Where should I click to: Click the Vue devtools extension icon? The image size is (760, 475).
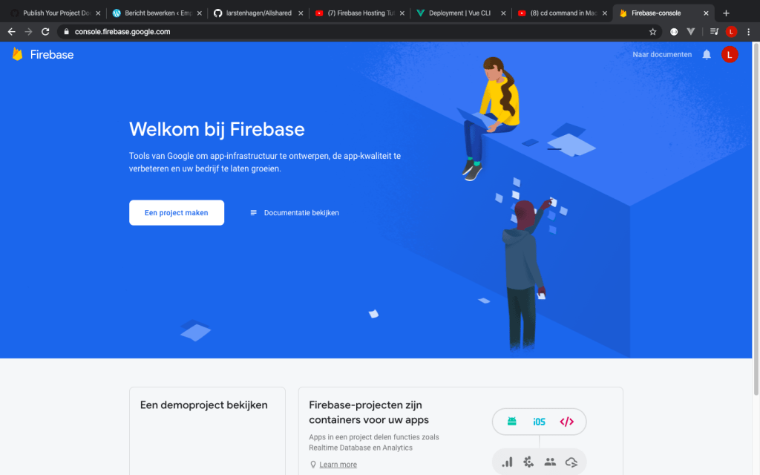691,31
